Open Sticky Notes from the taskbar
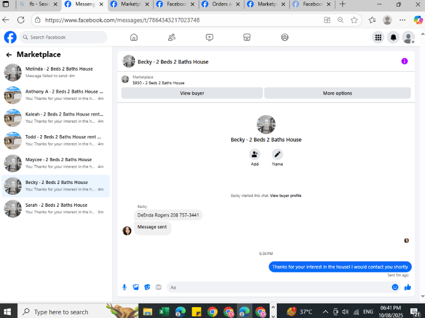The image size is (425, 318). coord(196,312)
